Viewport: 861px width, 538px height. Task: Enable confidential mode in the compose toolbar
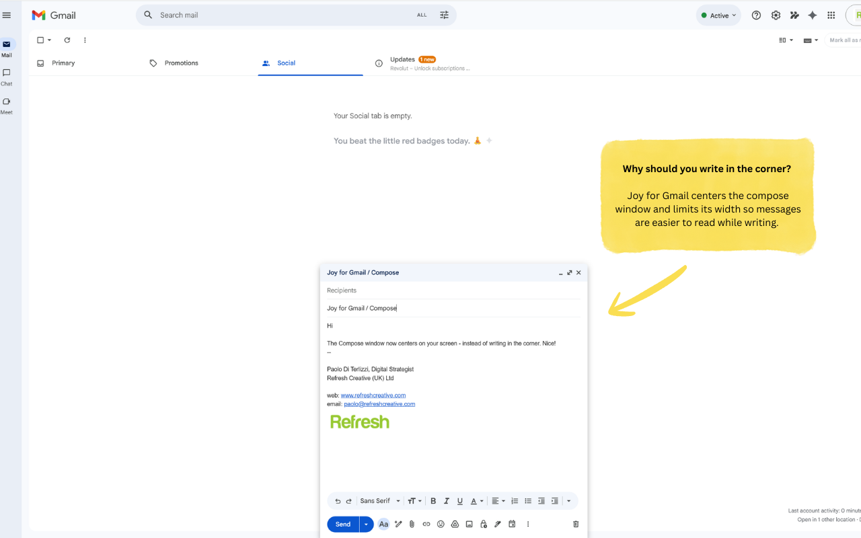483,524
